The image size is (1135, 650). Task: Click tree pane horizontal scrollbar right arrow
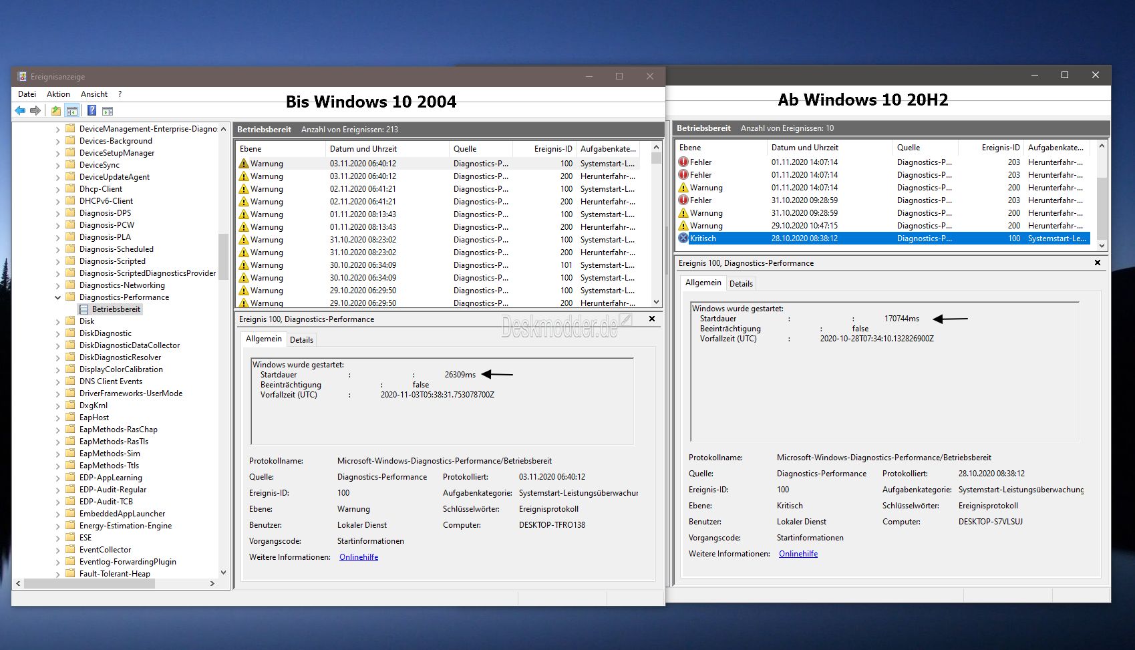[x=212, y=583]
